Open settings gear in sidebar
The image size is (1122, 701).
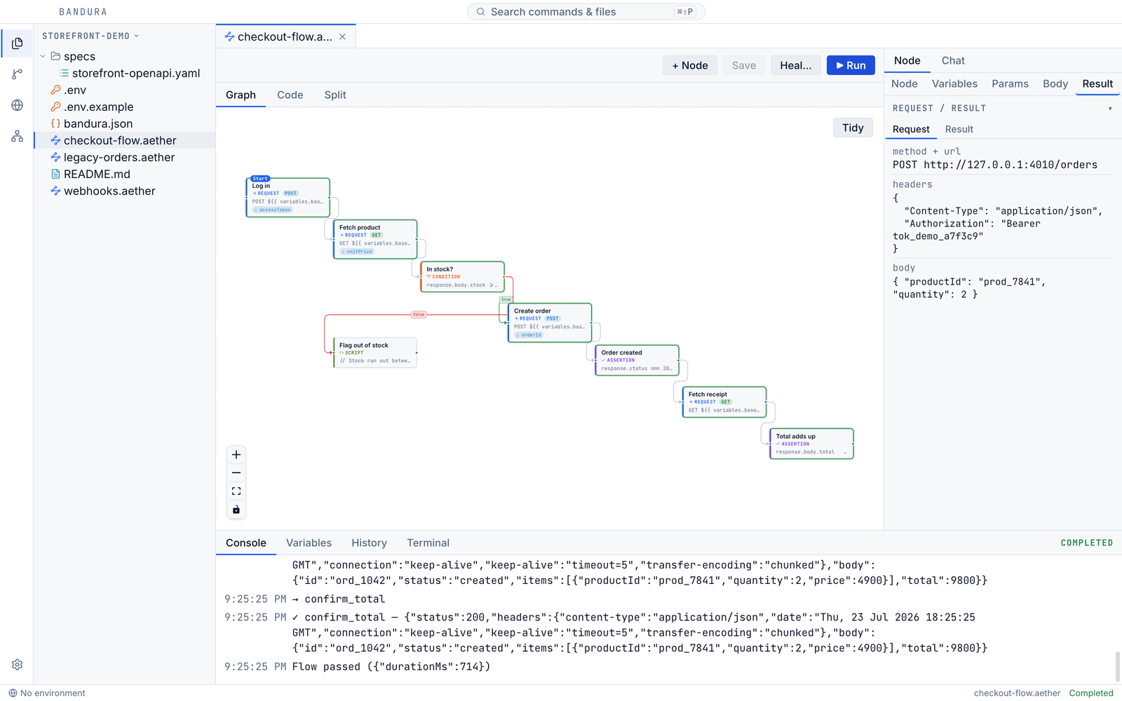pos(17,665)
